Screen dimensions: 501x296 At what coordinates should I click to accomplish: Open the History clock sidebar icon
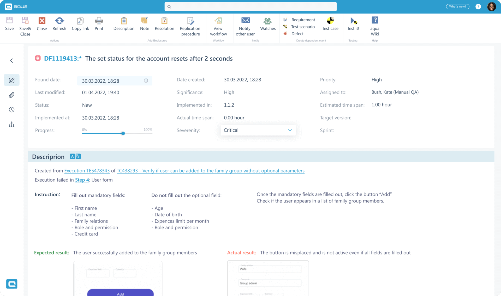[11, 109]
